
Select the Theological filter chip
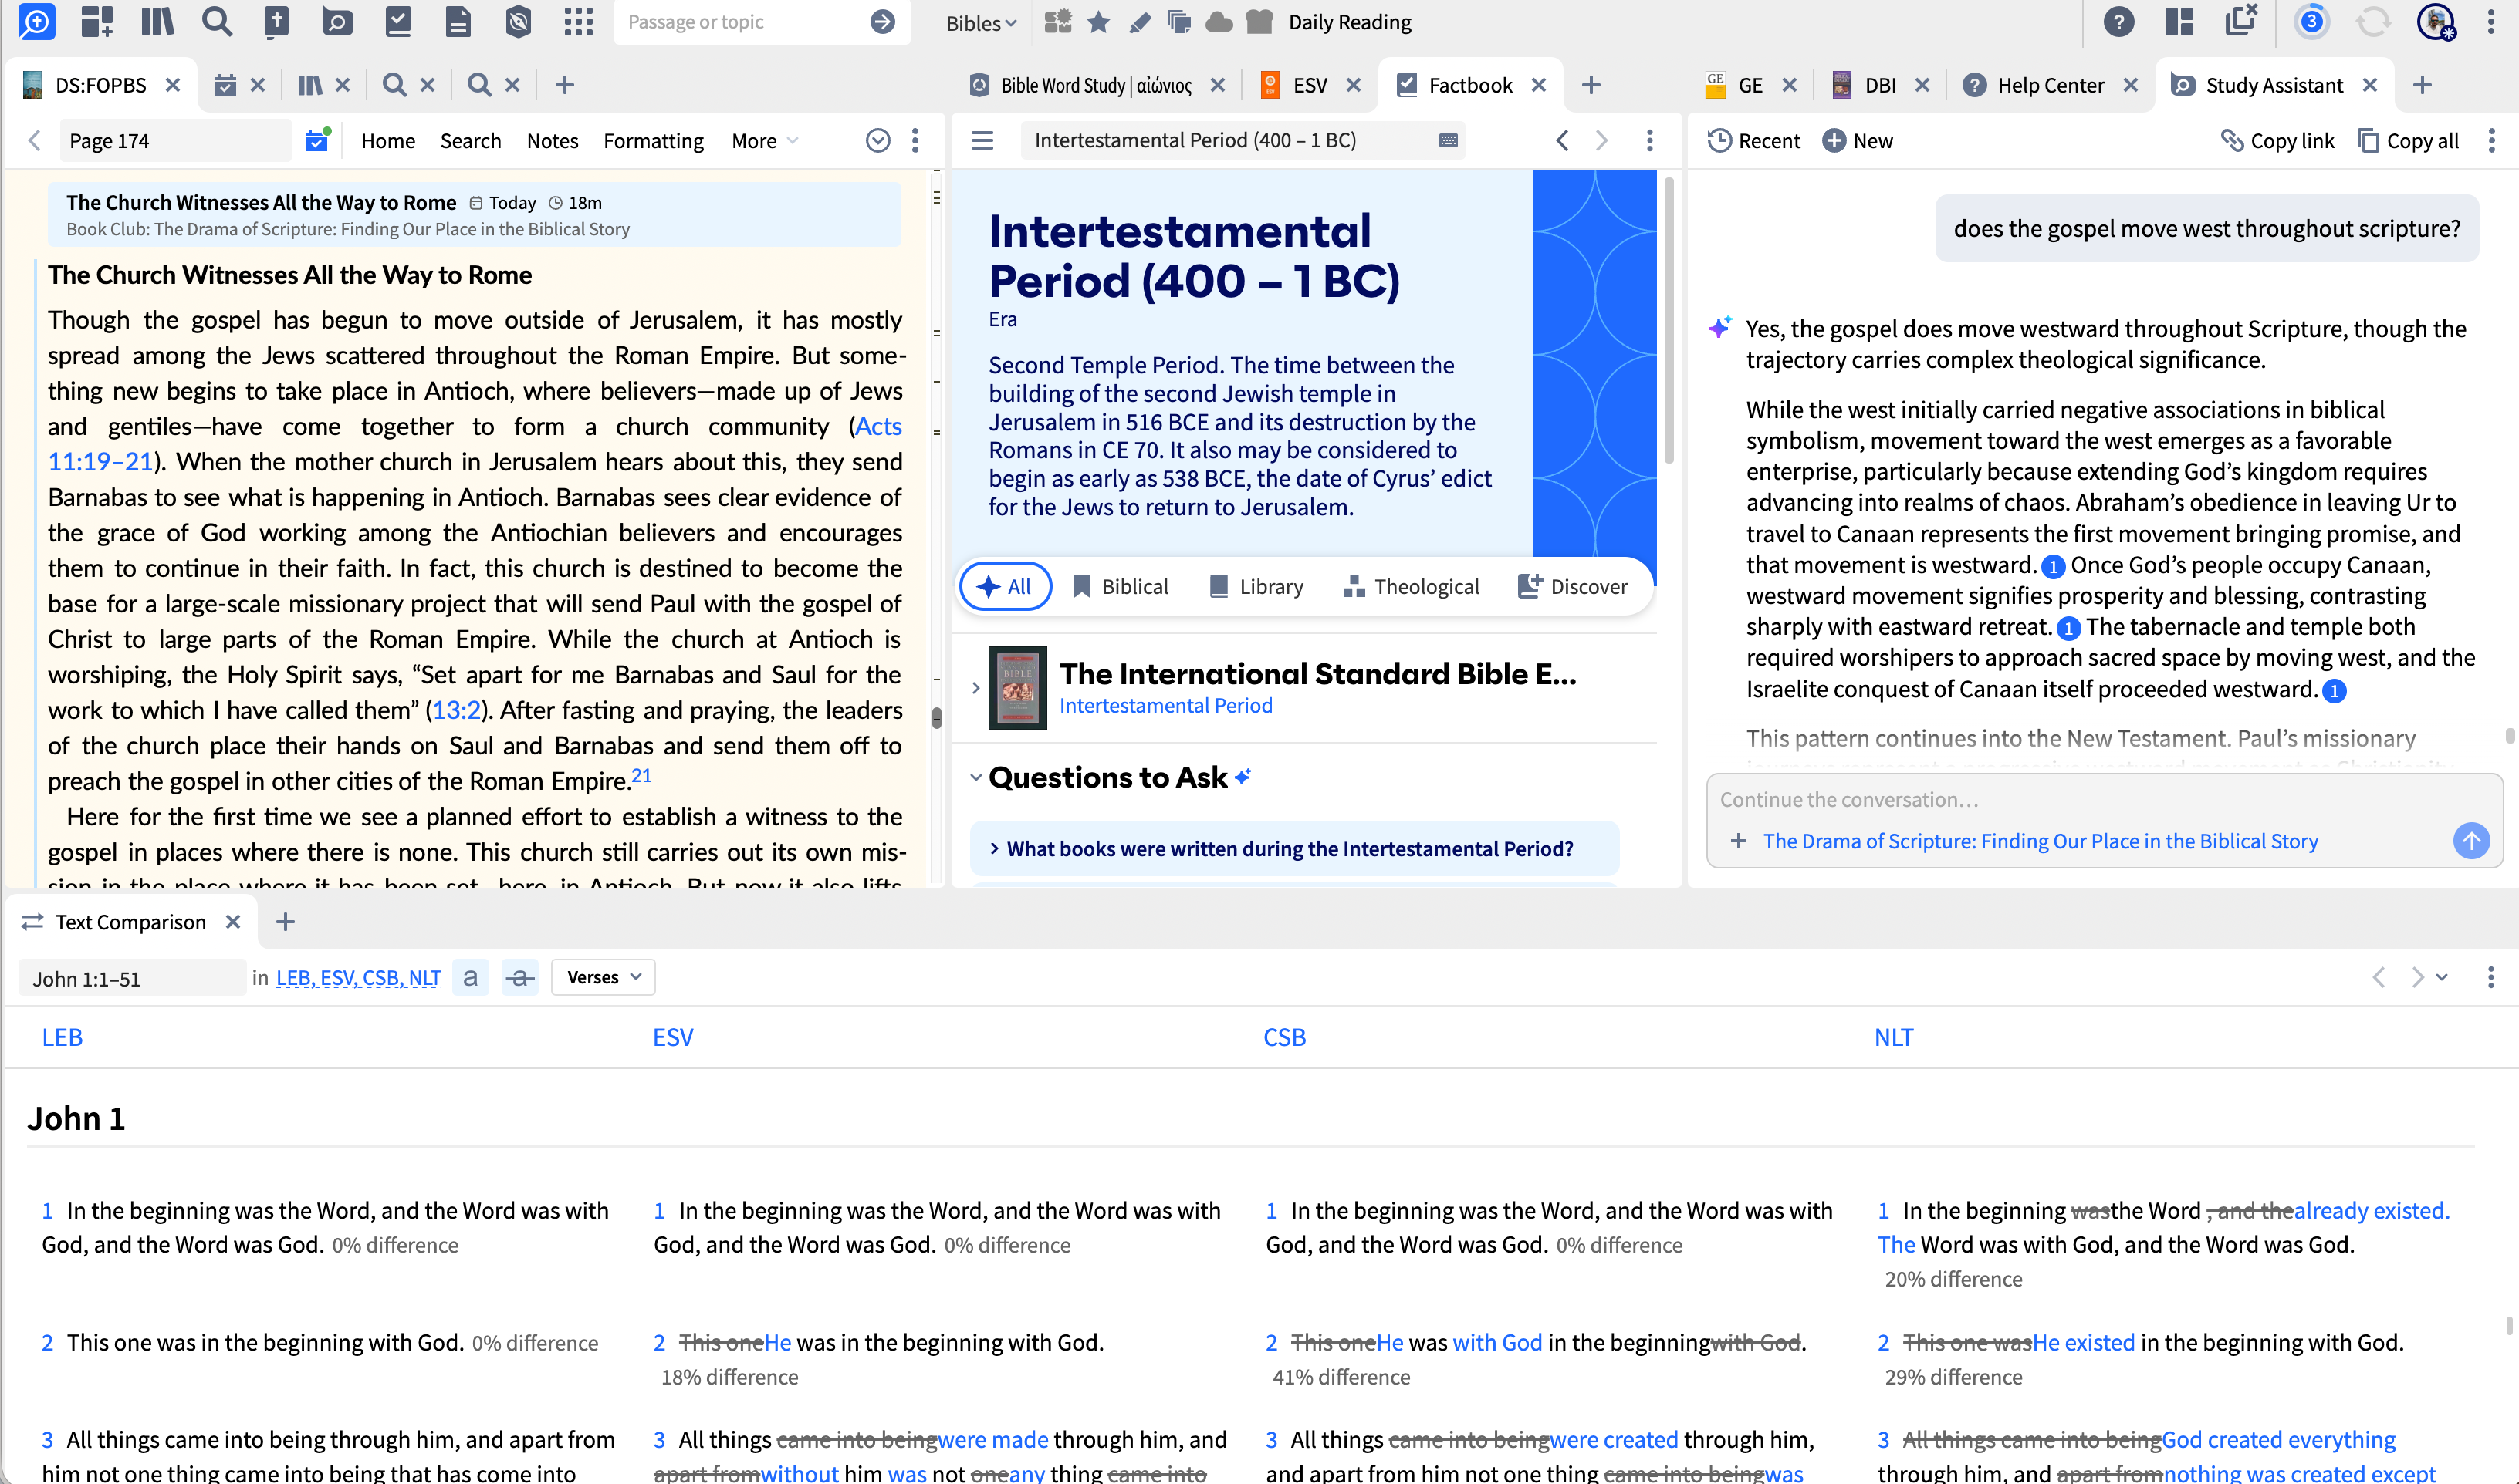pos(1411,586)
